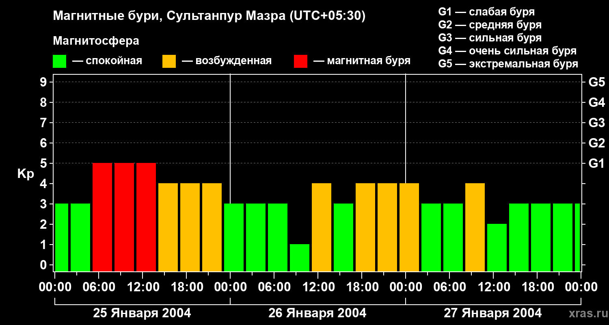Click the orange Kp 4 bar over 18:00, 25 Января
The image size is (609, 325).
(x=190, y=227)
